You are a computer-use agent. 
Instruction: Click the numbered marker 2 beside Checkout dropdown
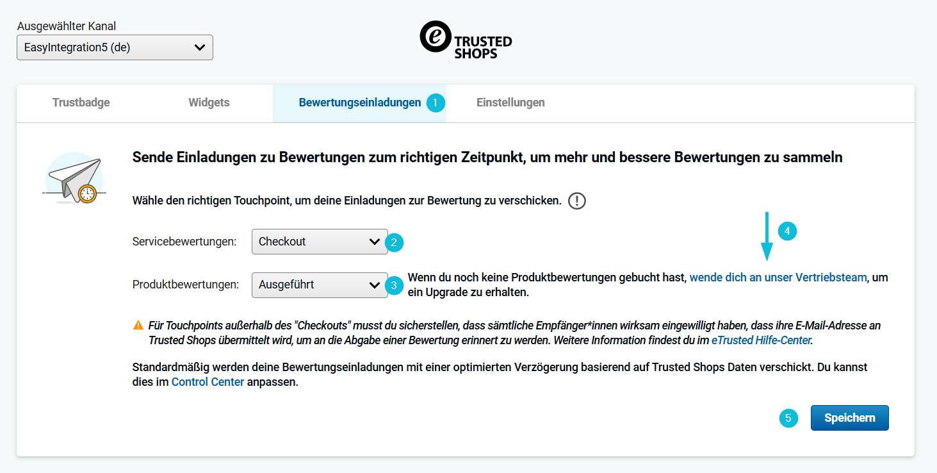click(394, 242)
